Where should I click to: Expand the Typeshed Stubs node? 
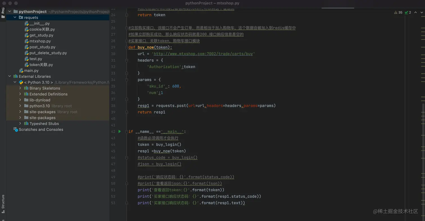click(x=20, y=124)
